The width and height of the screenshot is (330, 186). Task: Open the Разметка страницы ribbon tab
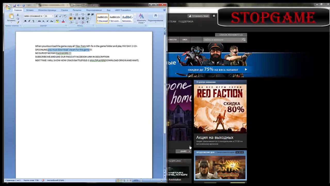47,10
